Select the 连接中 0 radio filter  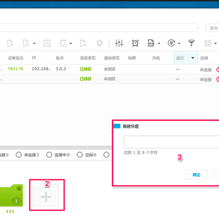49,155
